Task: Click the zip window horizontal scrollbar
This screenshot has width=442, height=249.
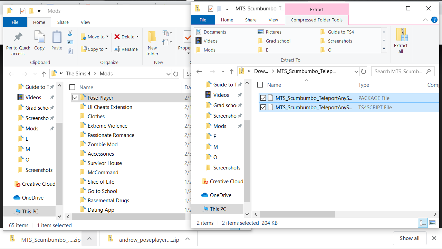Action: 297,214
